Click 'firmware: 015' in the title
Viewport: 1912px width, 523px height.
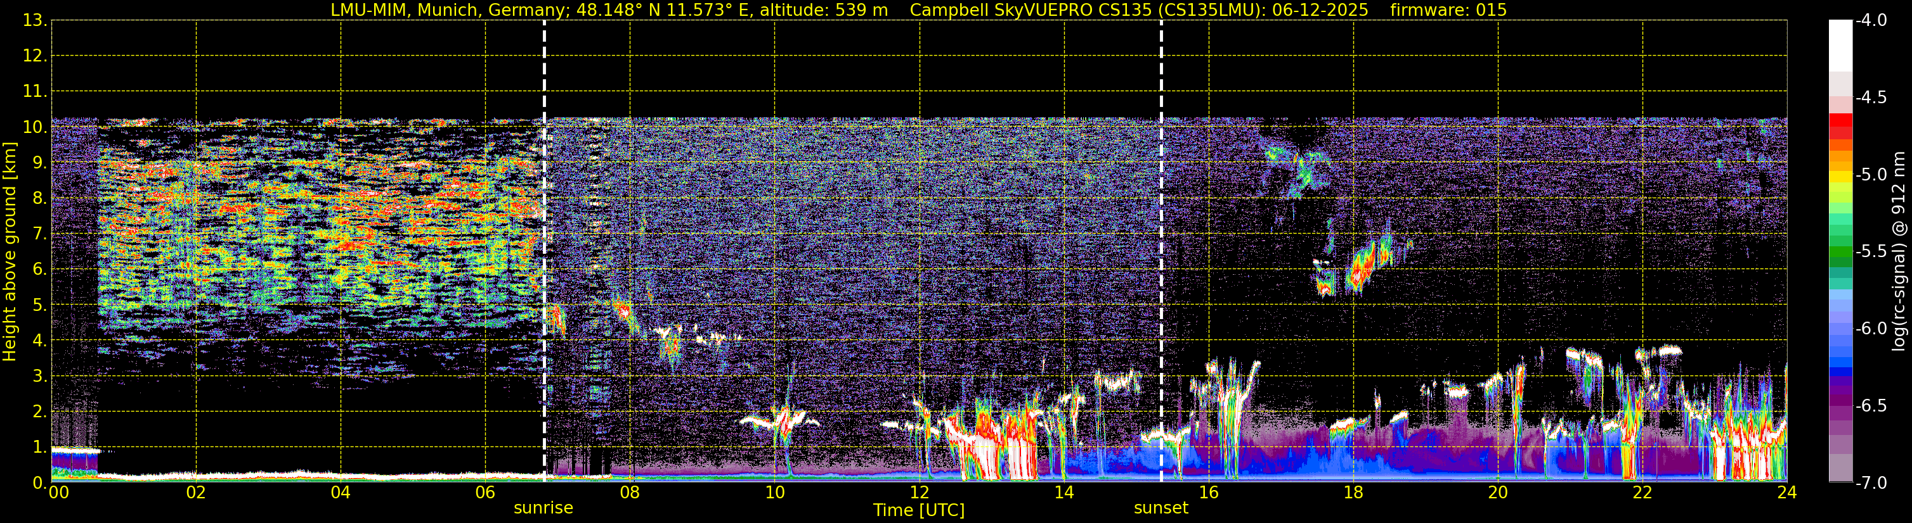[1448, 9]
